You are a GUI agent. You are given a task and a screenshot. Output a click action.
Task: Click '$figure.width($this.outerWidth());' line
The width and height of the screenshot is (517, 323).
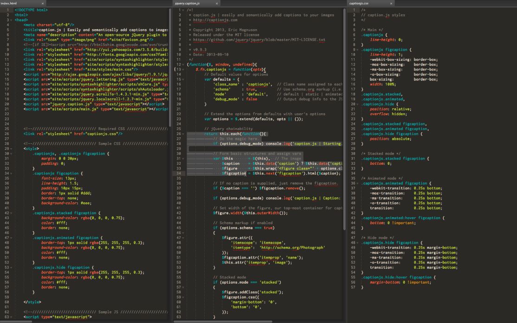(x=250, y=213)
